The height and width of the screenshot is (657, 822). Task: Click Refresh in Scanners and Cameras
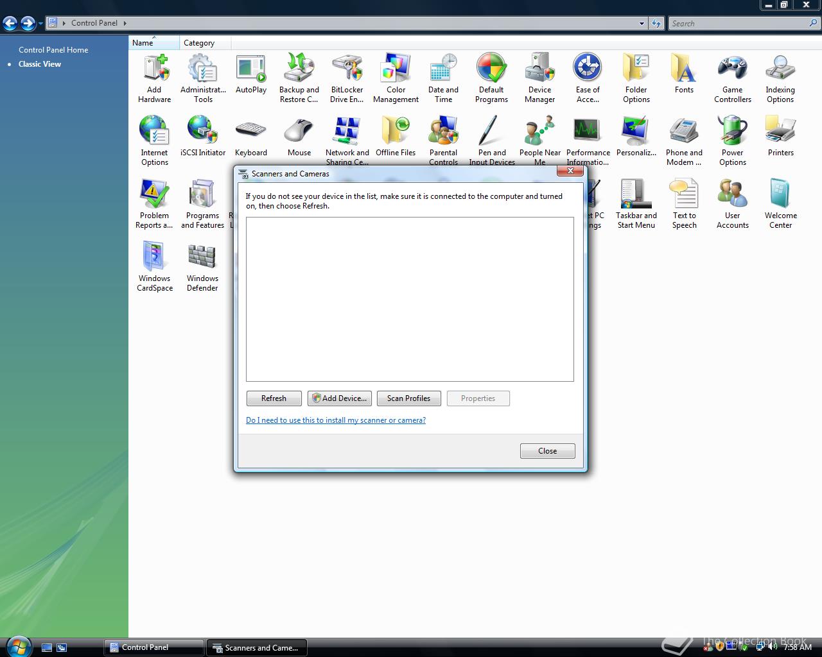[x=274, y=398]
